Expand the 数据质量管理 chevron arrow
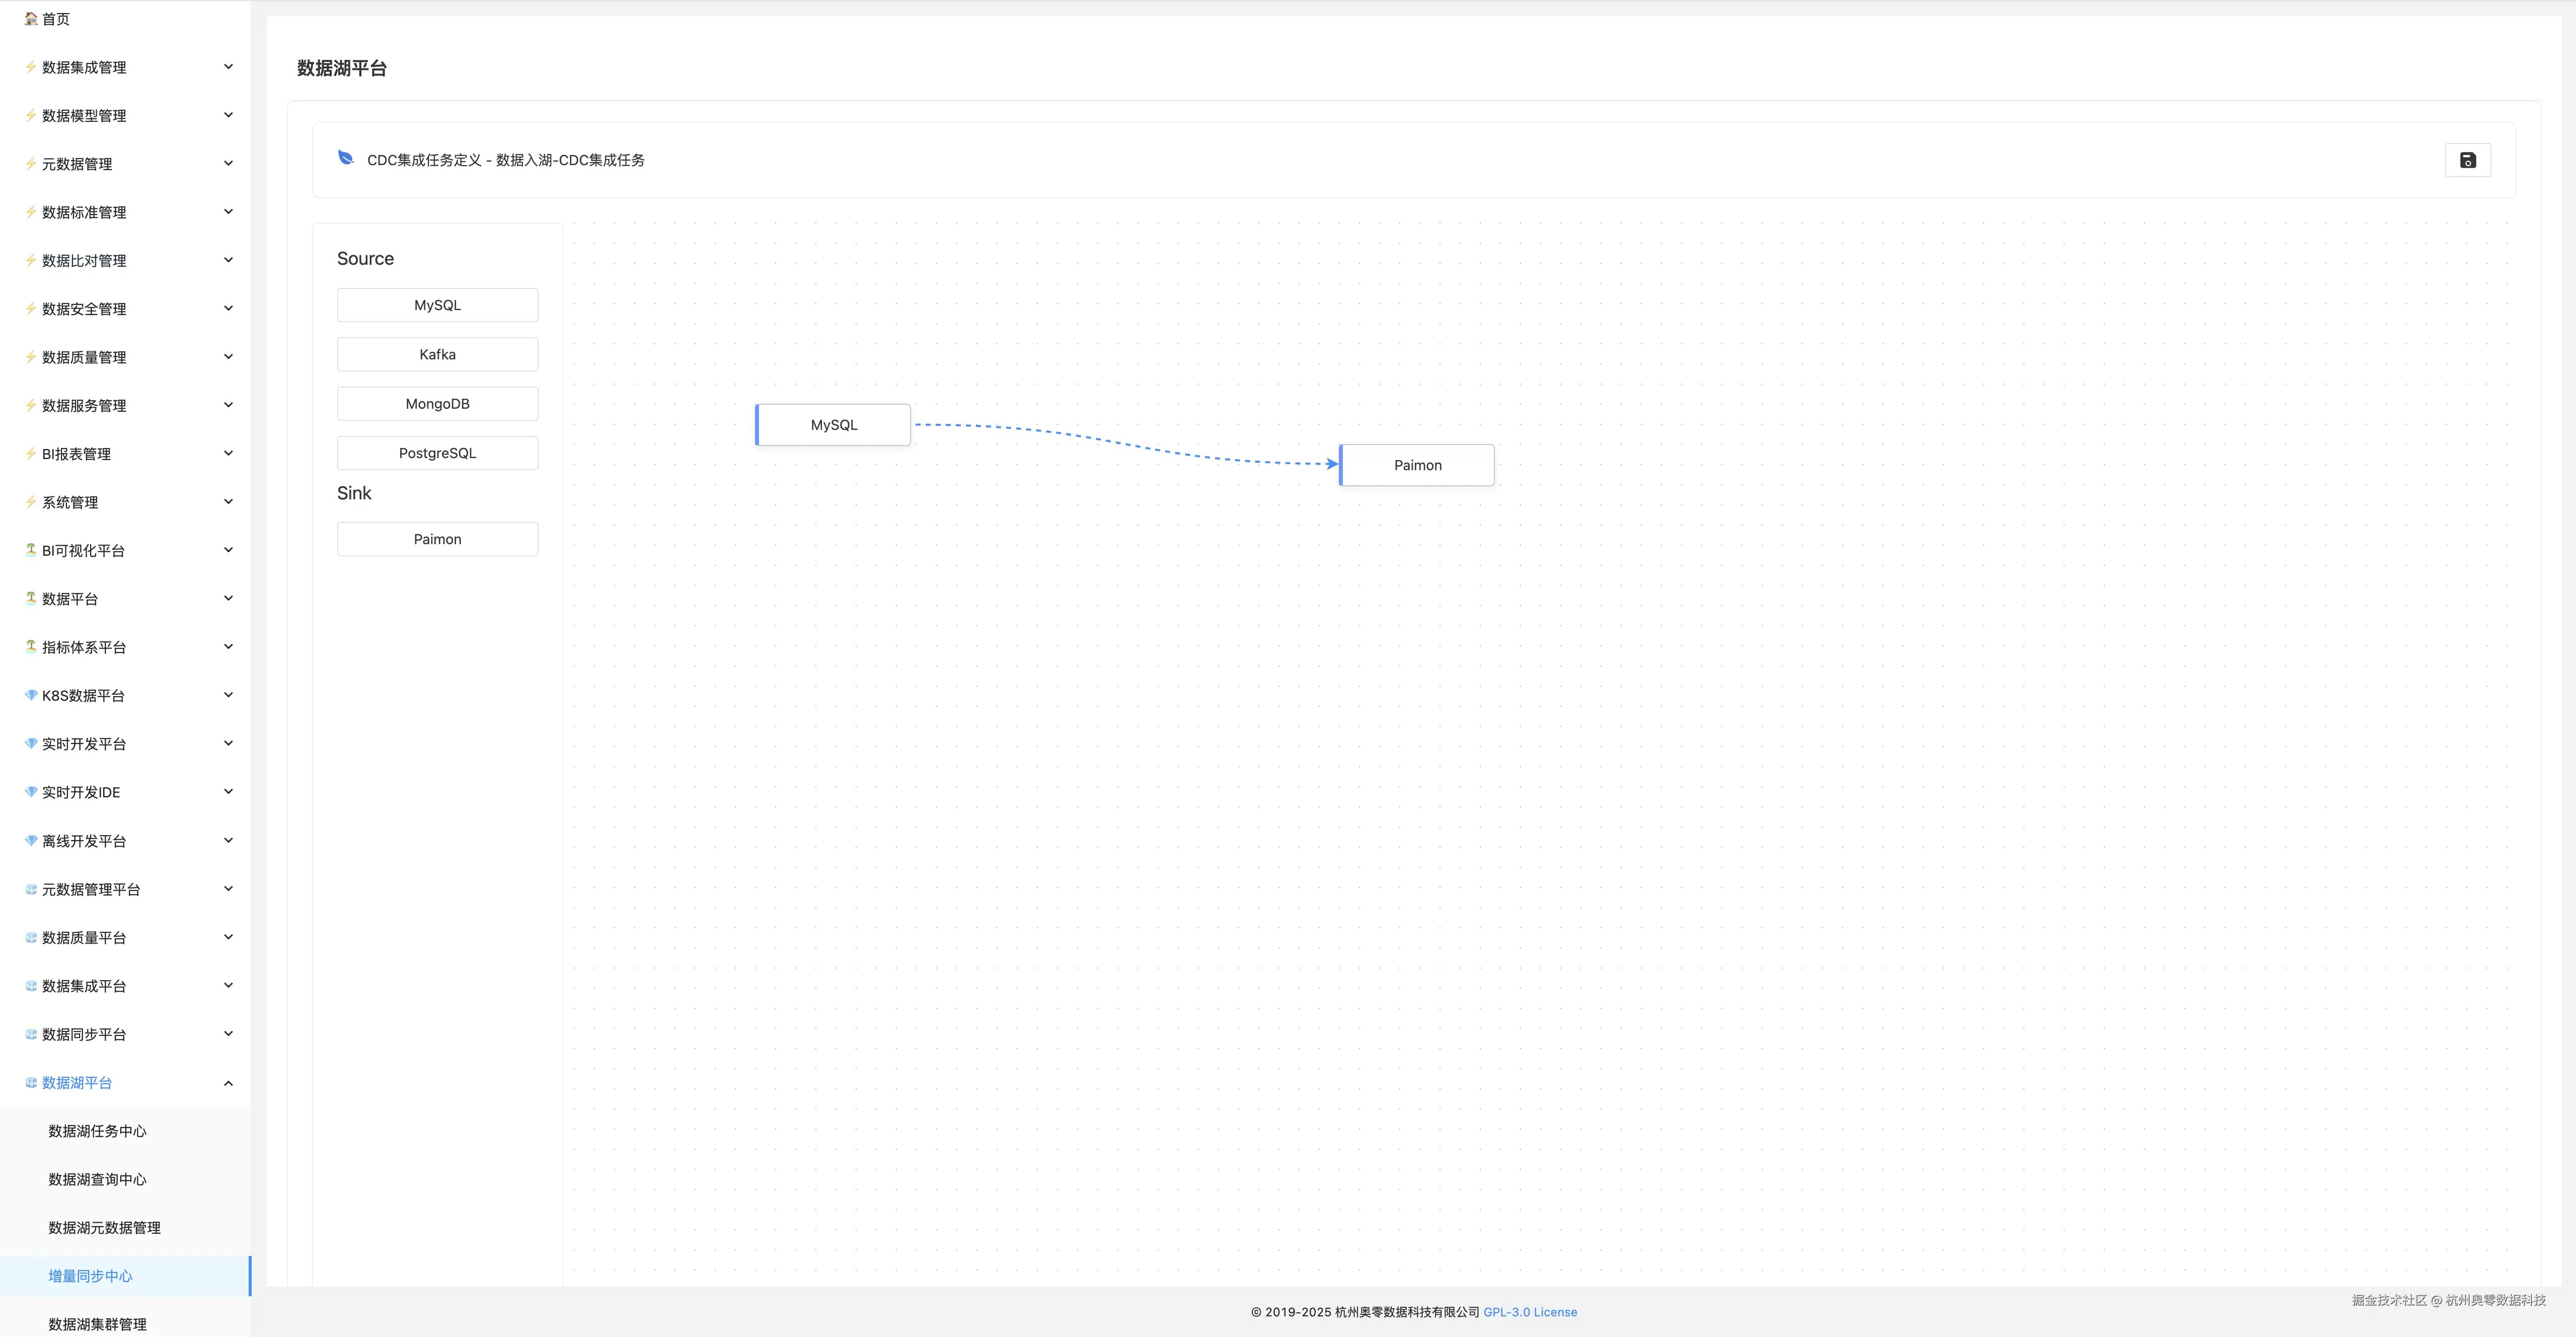The height and width of the screenshot is (1337, 2576). [x=228, y=357]
